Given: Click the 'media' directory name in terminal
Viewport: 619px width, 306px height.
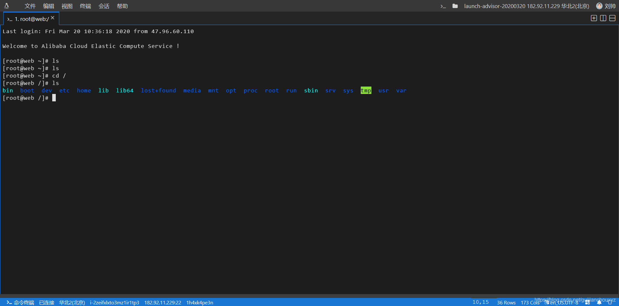Looking at the screenshot, I should click(192, 90).
